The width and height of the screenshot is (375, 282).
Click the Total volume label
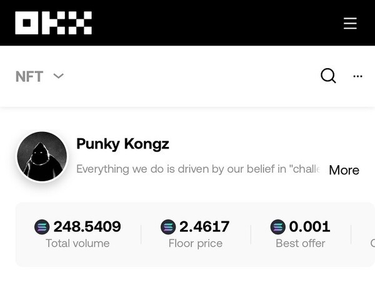77,243
